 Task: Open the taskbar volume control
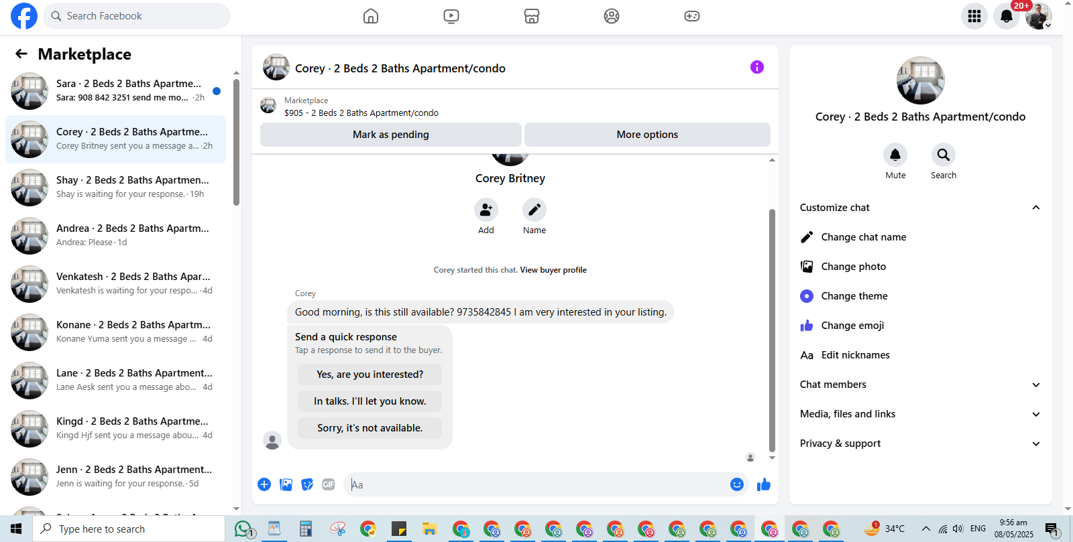point(958,529)
